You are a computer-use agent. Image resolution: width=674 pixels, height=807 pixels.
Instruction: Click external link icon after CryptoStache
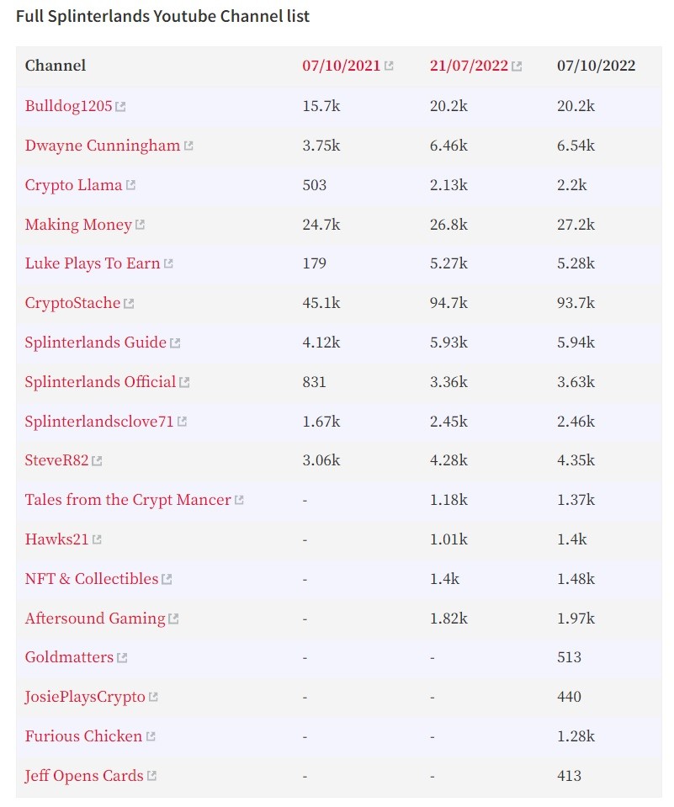[129, 304]
